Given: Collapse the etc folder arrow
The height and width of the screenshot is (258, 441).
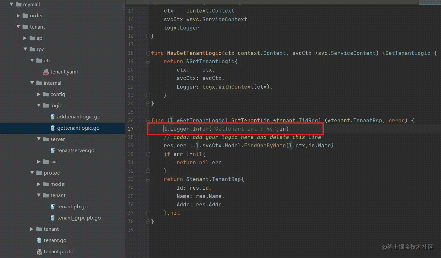Looking at the screenshot, I should coord(32,61).
